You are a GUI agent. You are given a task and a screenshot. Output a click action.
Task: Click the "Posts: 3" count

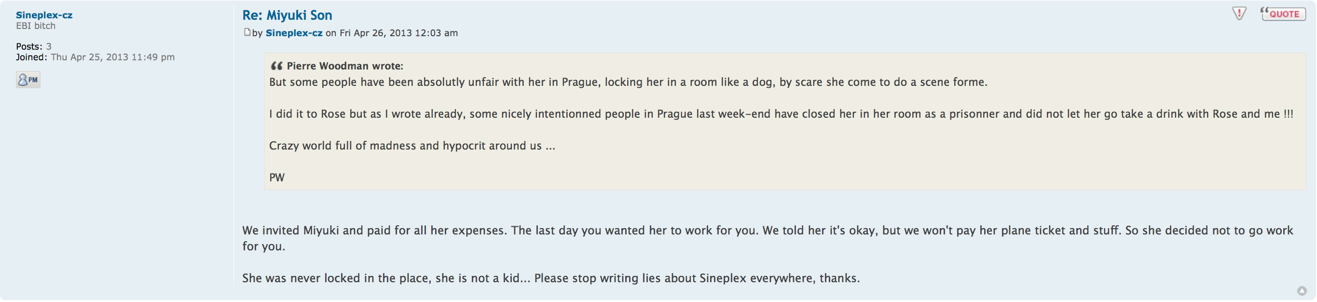tap(34, 46)
